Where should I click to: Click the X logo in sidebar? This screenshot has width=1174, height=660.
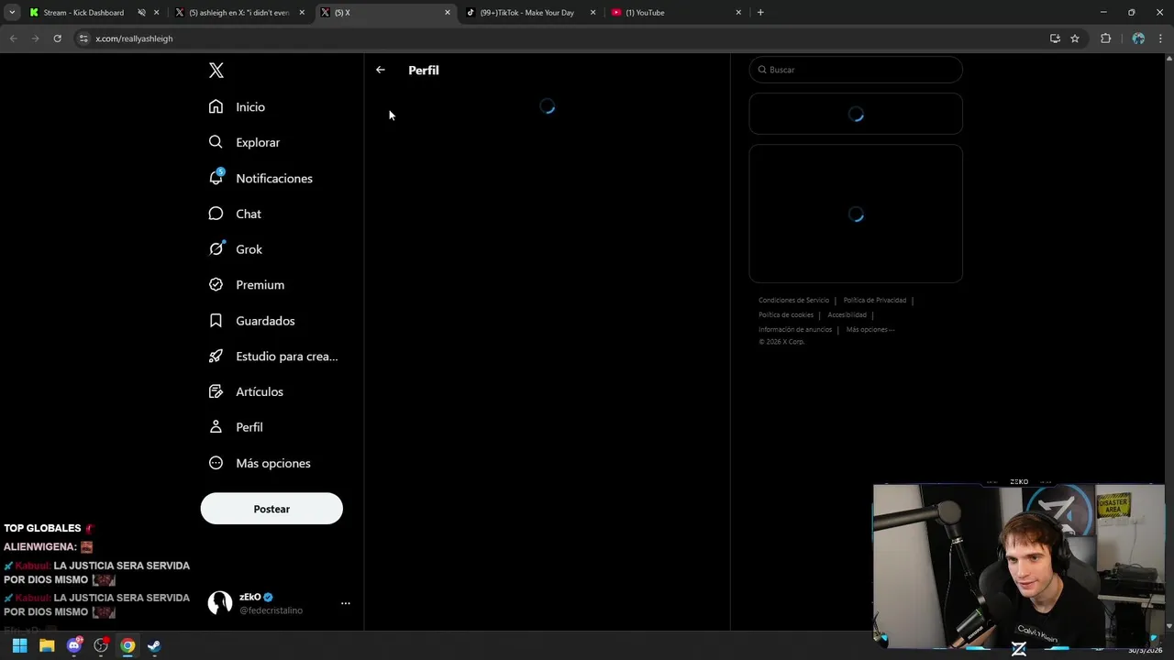tap(216, 71)
